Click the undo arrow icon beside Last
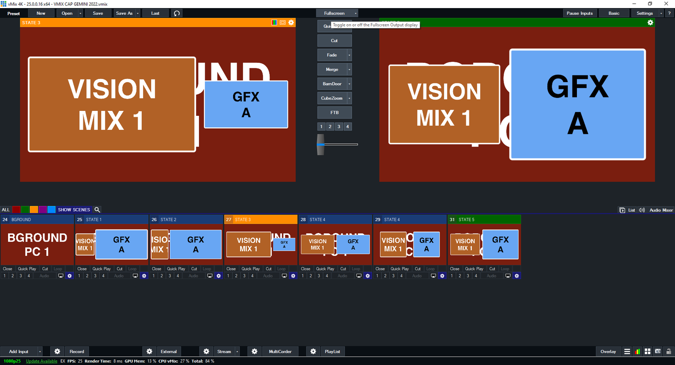The width and height of the screenshot is (675, 365). pos(177,13)
